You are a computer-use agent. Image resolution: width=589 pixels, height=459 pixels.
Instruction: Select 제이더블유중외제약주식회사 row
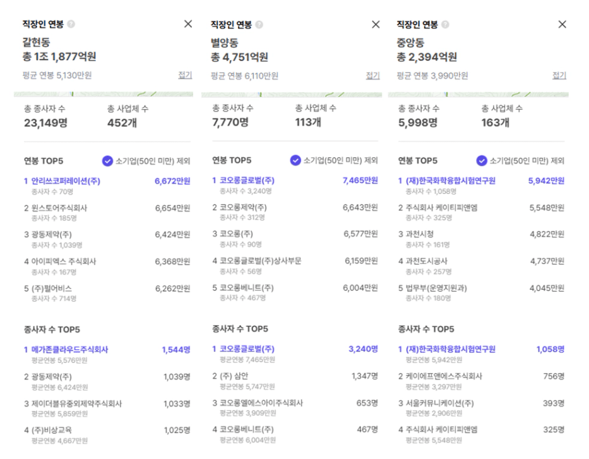click(107, 408)
